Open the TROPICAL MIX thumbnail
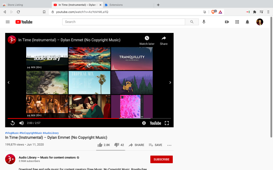273x170 pixels. (89, 82)
